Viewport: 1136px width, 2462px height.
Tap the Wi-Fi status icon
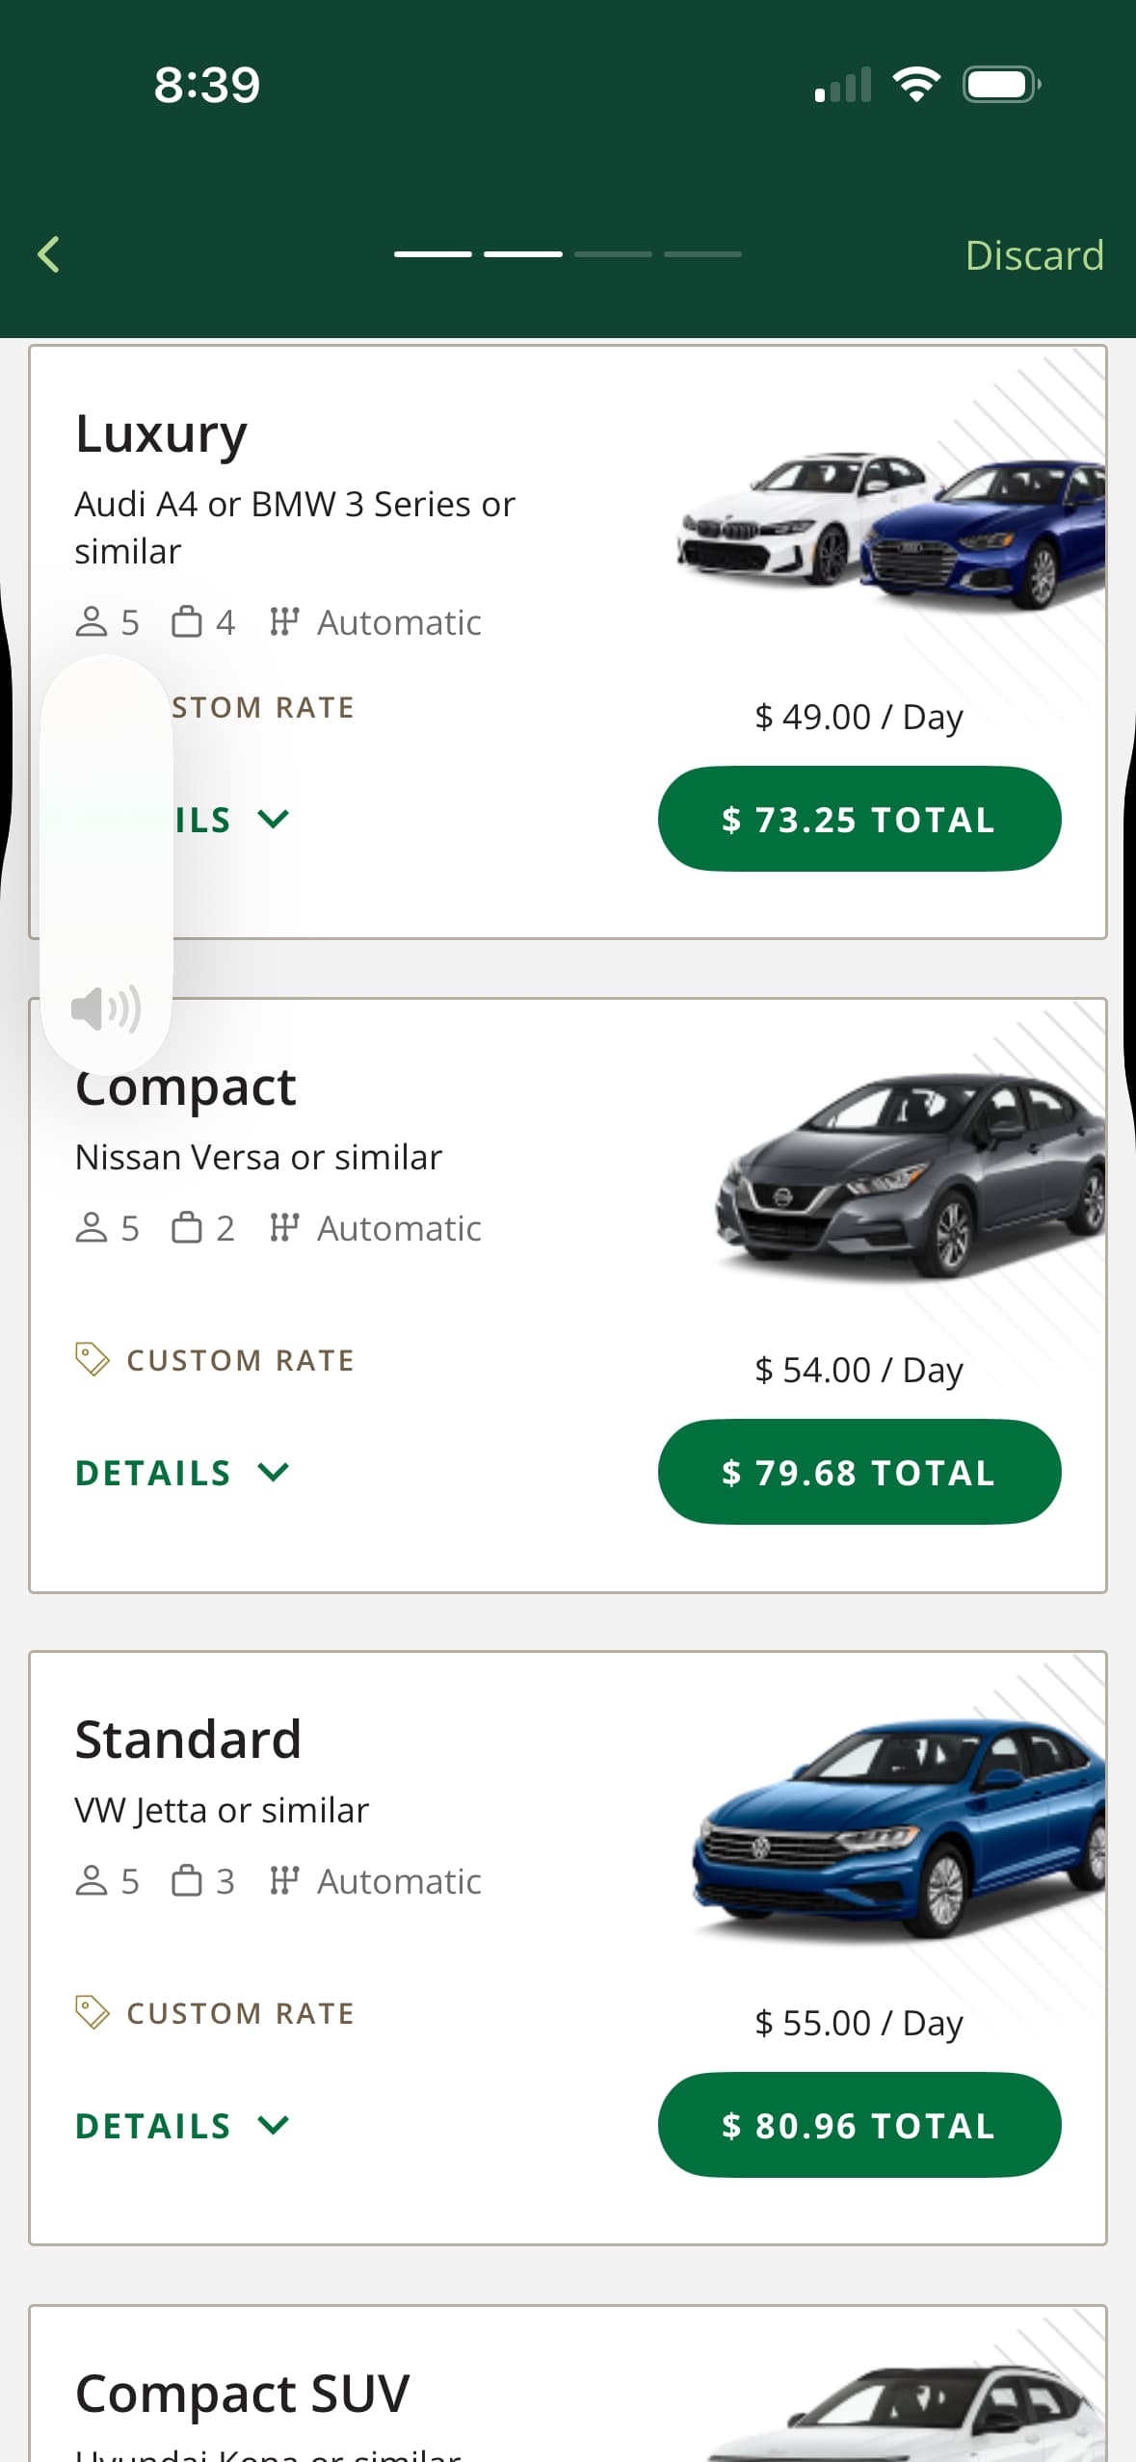click(x=916, y=85)
